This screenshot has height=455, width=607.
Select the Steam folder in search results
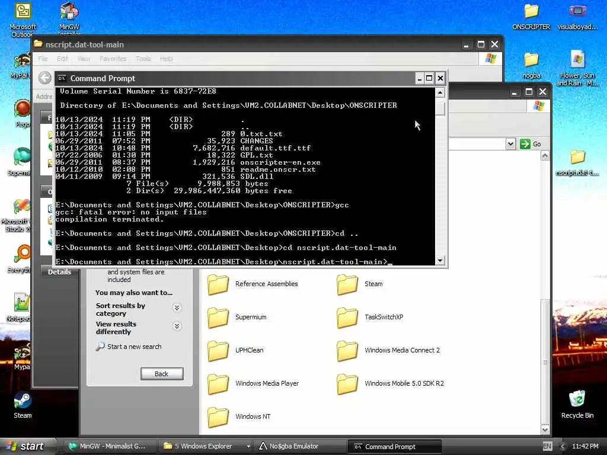(360, 284)
